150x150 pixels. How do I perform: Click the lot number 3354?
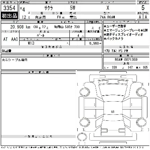coord(9,8)
